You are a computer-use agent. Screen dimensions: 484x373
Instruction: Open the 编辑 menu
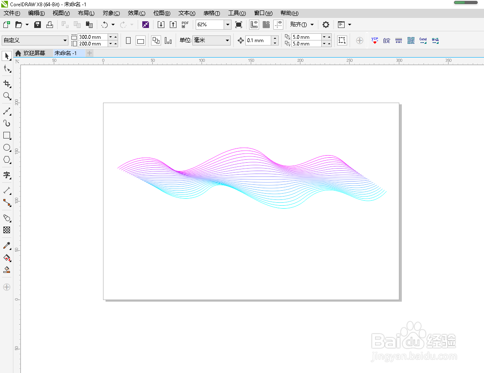(36, 13)
